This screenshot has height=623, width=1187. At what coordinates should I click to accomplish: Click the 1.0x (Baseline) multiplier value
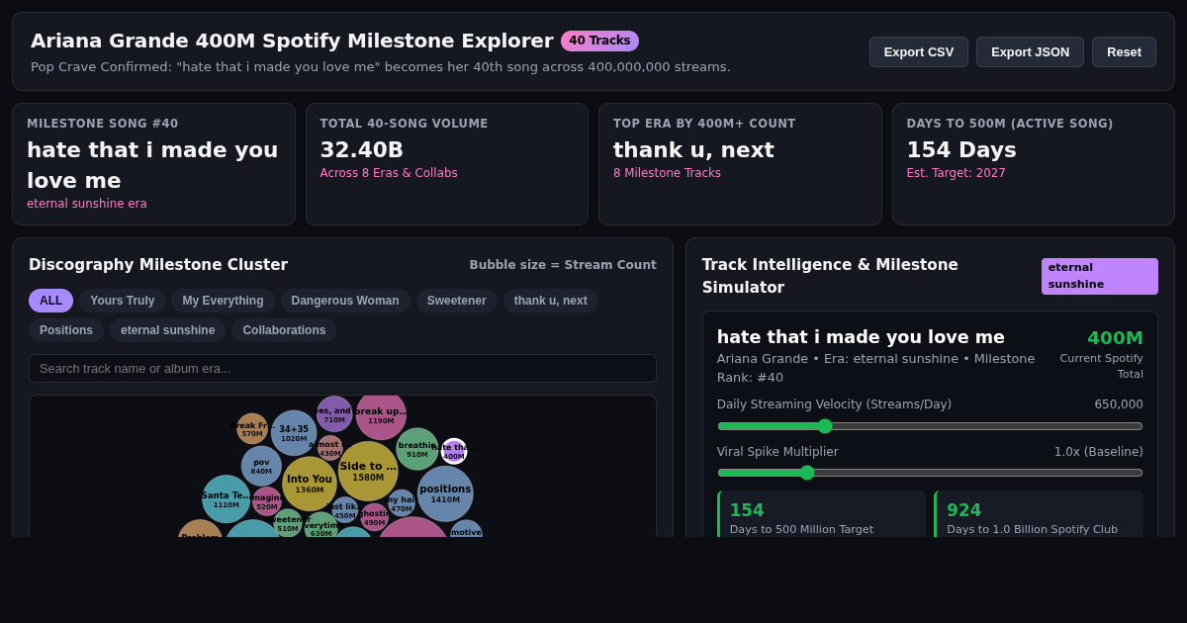click(x=1099, y=452)
